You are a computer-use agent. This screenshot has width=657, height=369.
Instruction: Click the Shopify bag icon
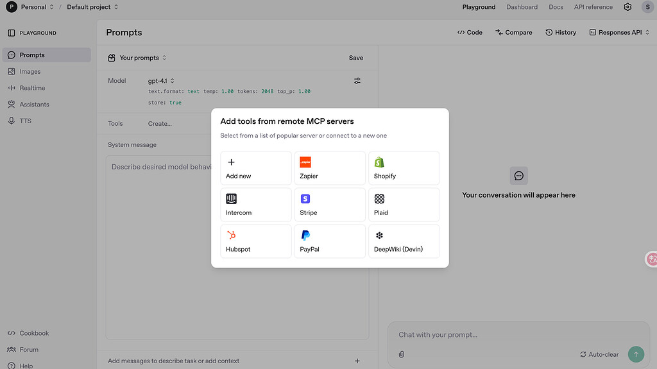379,162
